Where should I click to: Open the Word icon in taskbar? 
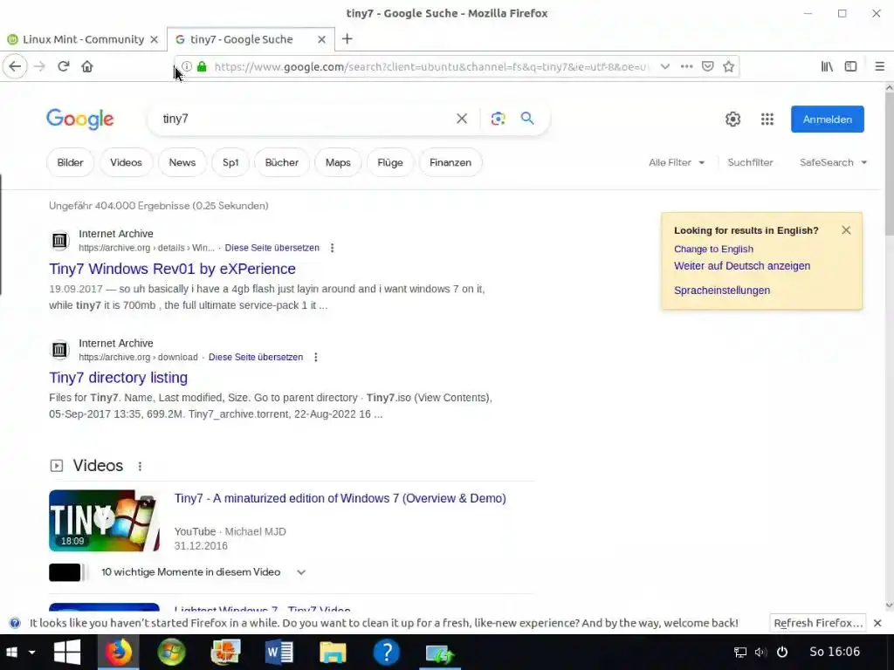(279, 653)
